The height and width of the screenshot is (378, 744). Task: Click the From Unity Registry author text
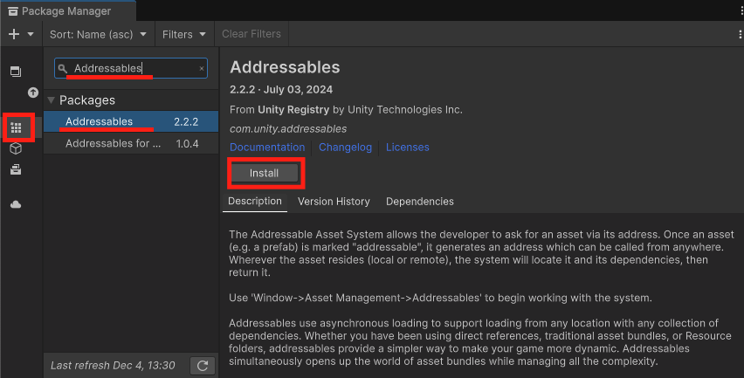346,109
